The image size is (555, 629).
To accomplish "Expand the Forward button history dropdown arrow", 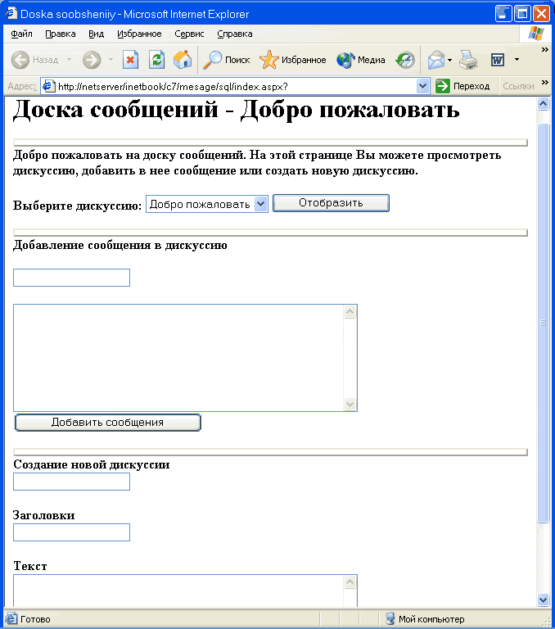I will [111, 60].
